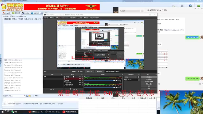Image resolution: width=203 pixels, height=114 pixels.
Task: Open the 文件(F) menu in OBS
Action: 46,18
